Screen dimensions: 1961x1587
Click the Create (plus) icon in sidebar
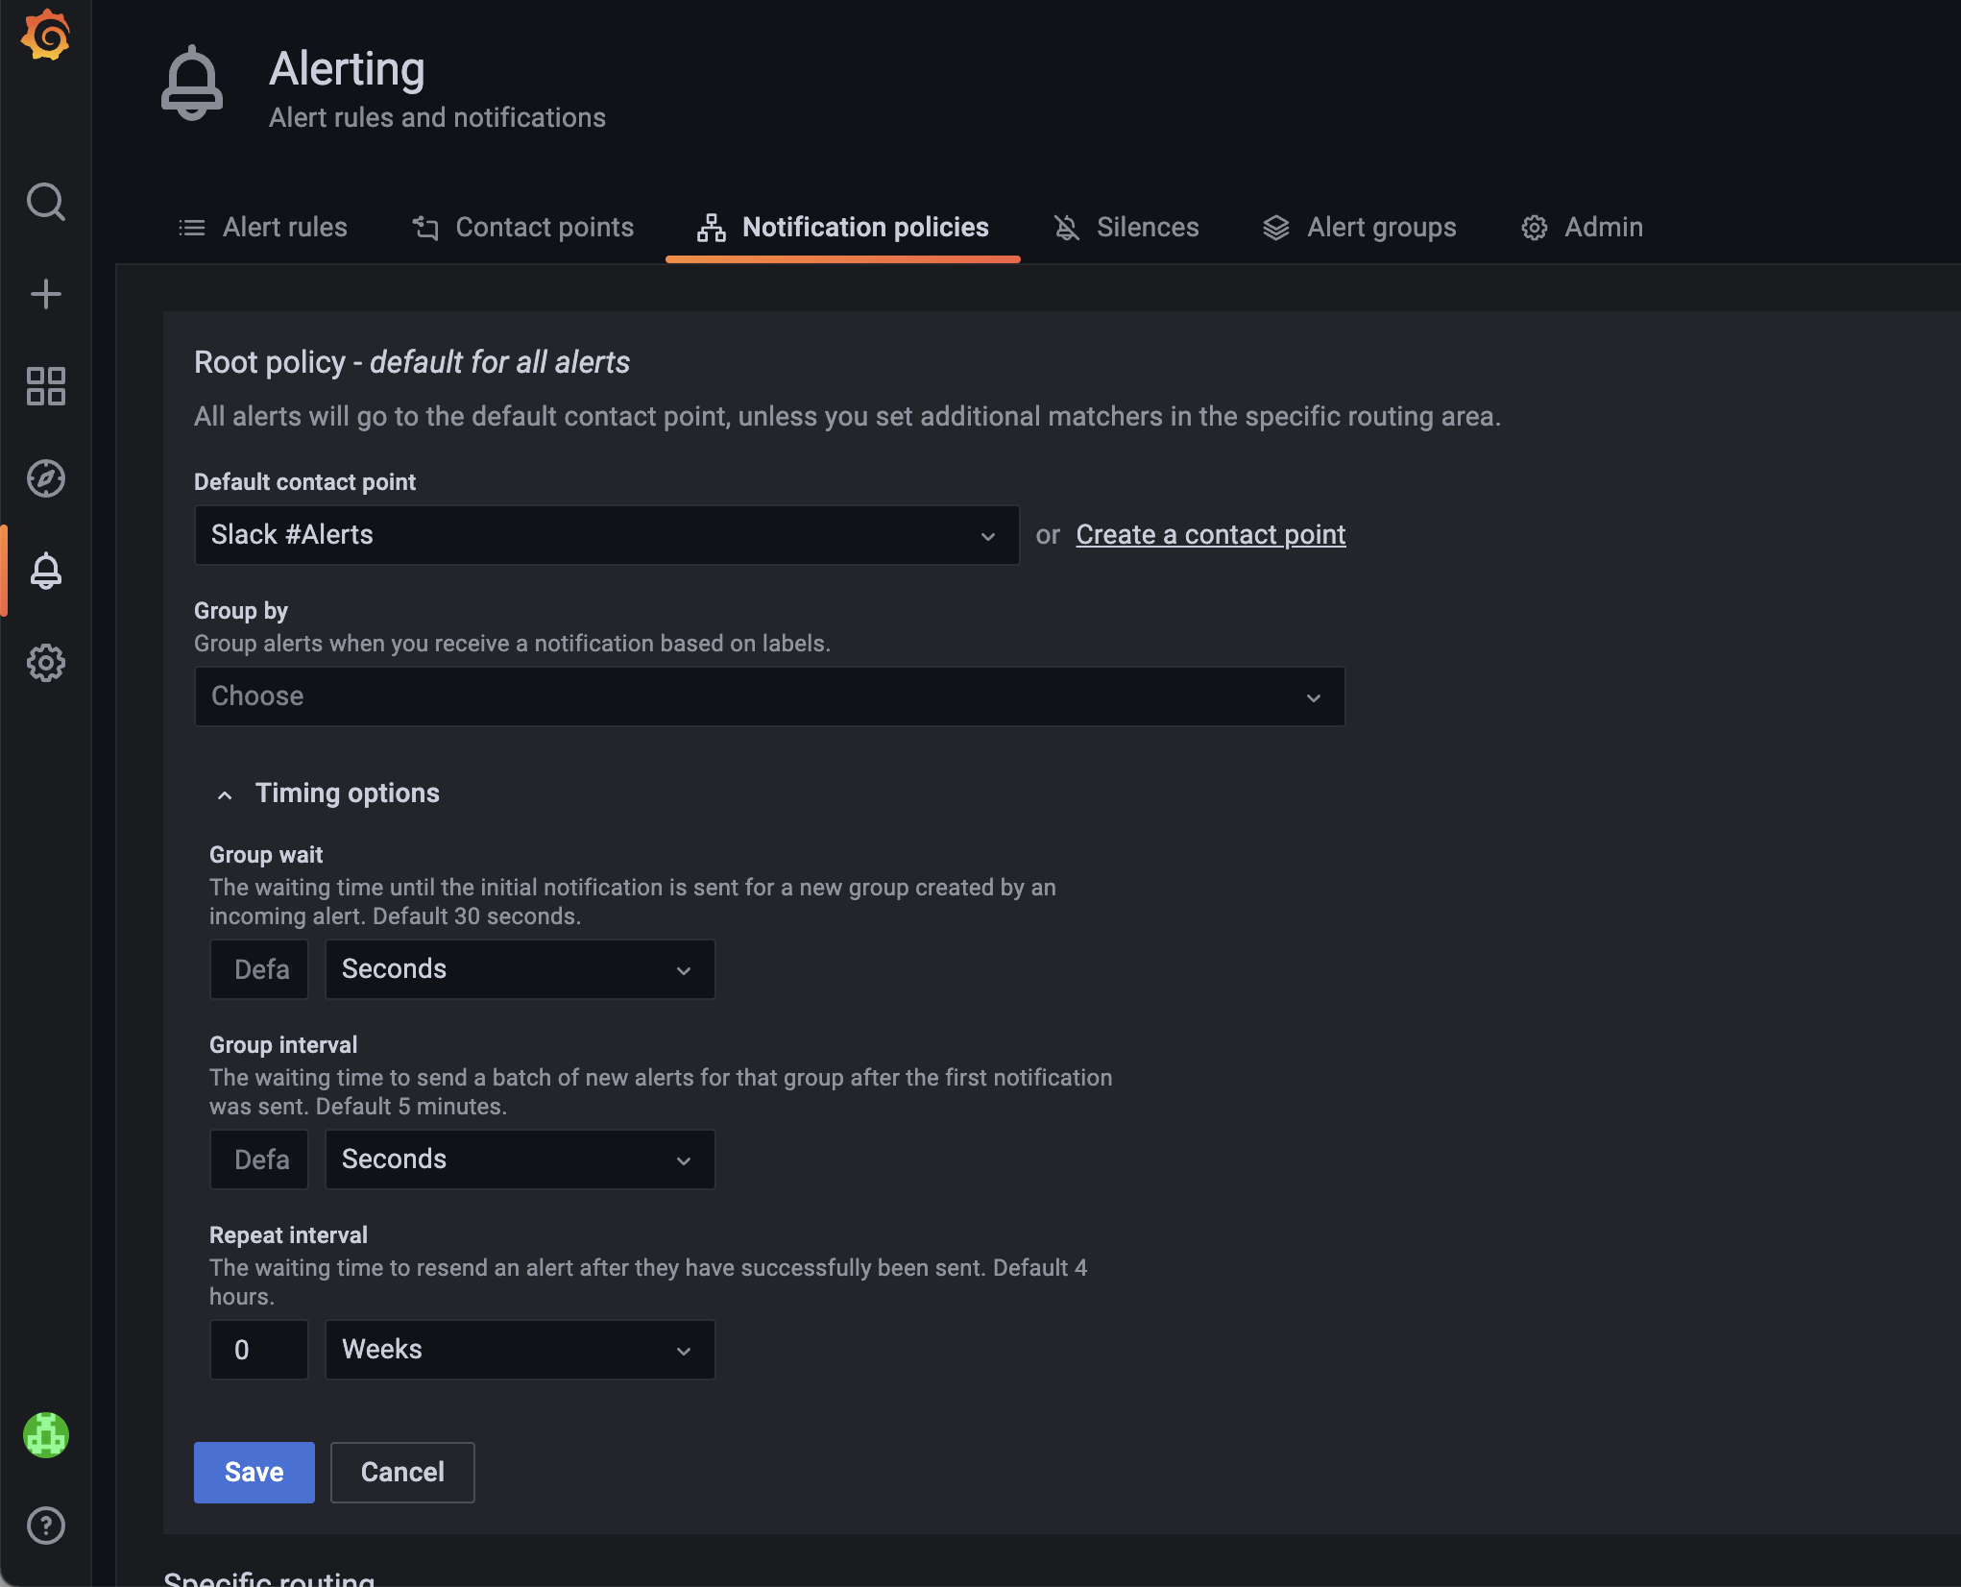point(45,294)
